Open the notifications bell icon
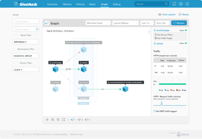202x139 pixels. tap(174, 4)
